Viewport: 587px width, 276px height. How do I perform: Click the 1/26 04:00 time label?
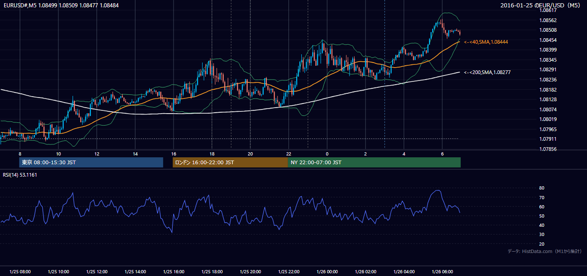click(x=404, y=272)
